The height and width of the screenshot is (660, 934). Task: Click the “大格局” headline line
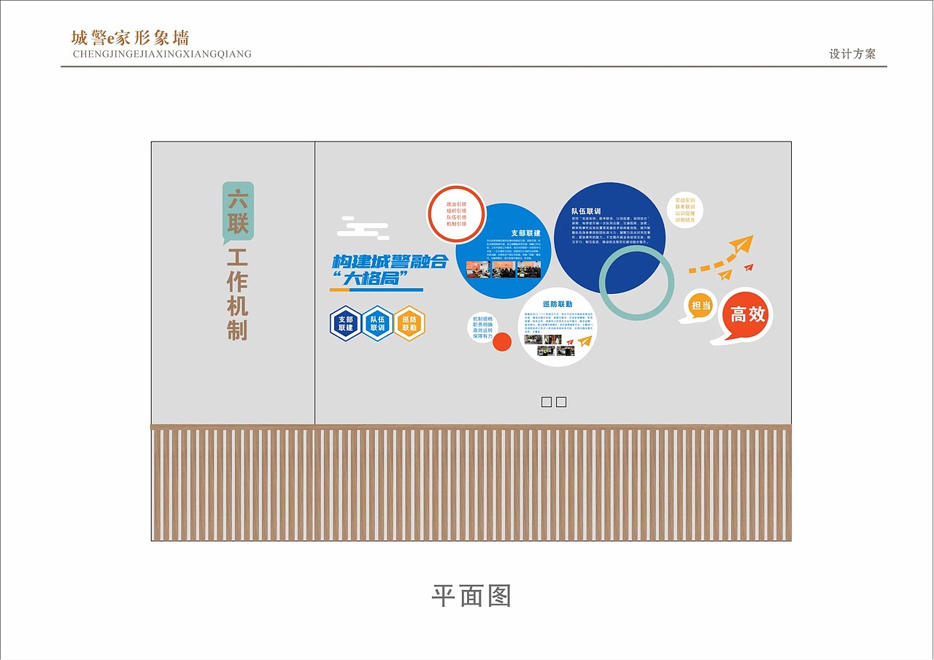[369, 279]
